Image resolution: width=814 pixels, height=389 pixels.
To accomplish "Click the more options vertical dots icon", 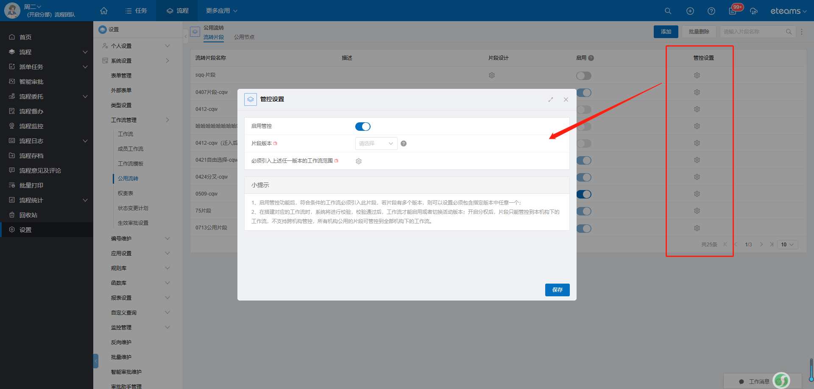I will (x=802, y=32).
